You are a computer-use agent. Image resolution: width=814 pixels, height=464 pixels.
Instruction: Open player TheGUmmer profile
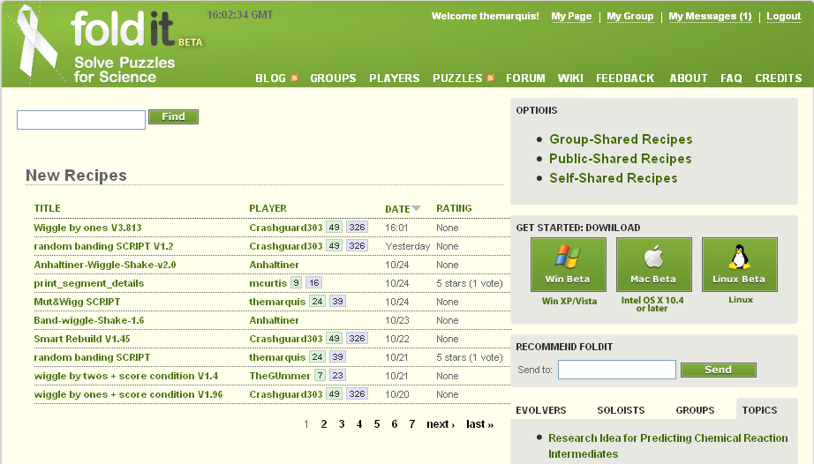click(x=280, y=376)
